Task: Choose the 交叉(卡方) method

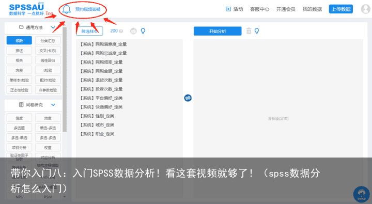Action: click(x=48, y=51)
